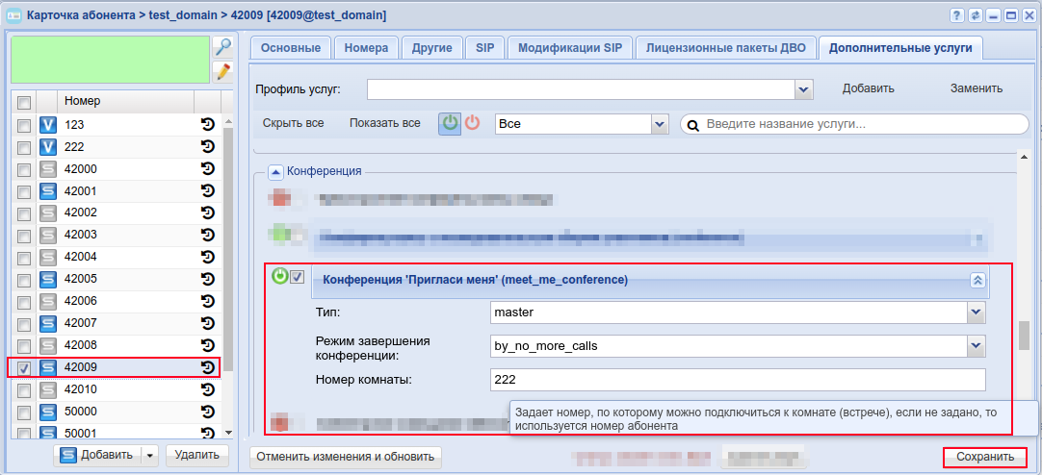
Task: Switch to the Другие tab
Action: [432, 48]
